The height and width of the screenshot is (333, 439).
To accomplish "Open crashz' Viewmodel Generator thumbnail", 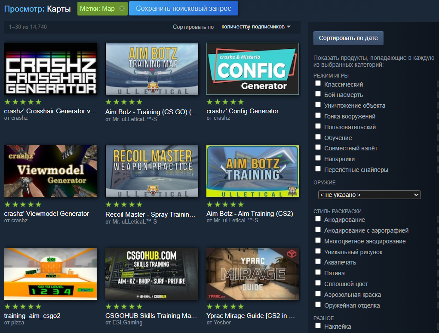I will [51, 171].
